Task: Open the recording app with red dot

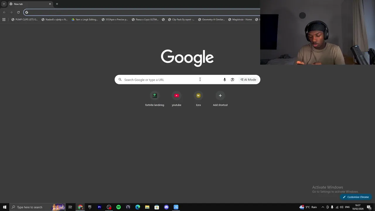Action: point(109,207)
